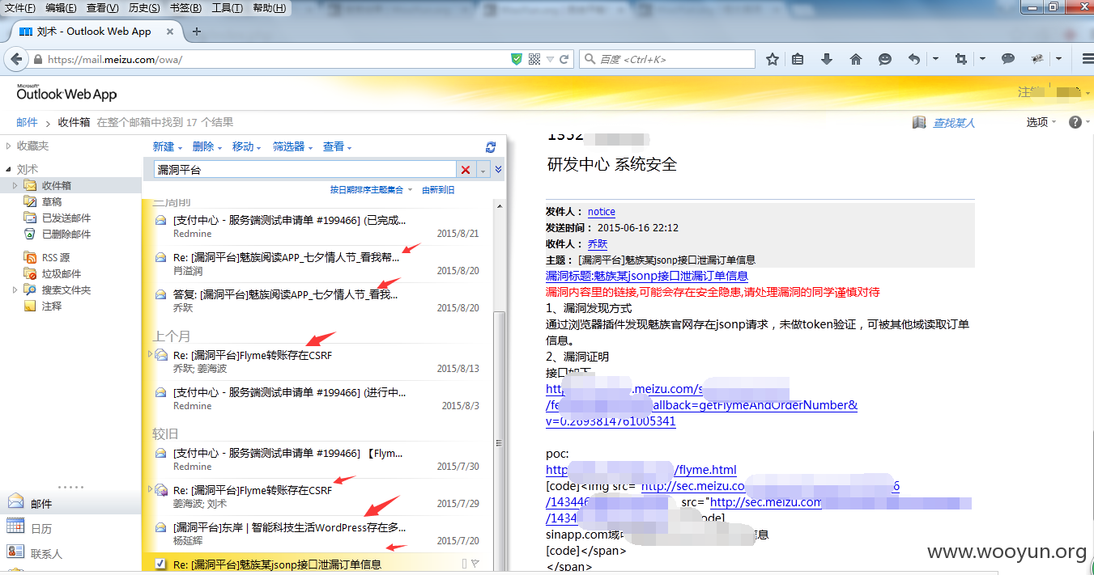Open the bookmarks list icon
This screenshot has width=1094, height=575.
click(x=798, y=59)
